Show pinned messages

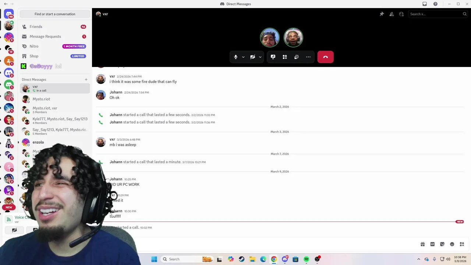pyautogui.click(x=382, y=14)
